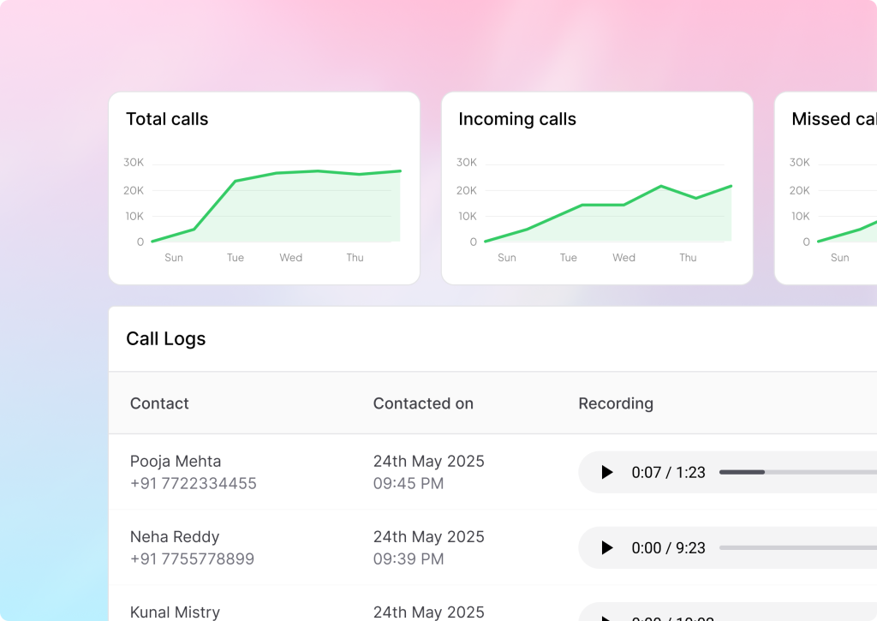
Task: Click the 0:07 / 1:23 time display
Action: [668, 472]
